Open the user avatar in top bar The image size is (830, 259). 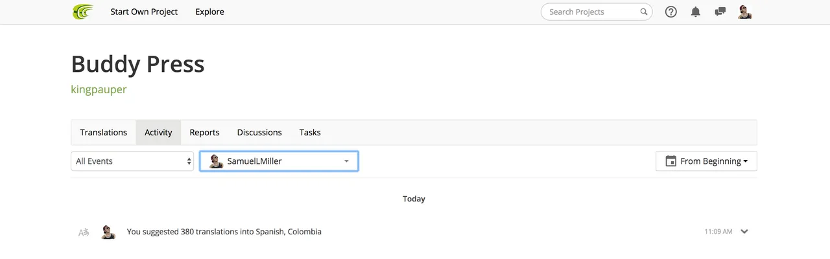pyautogui.click(x=745, y=12)
